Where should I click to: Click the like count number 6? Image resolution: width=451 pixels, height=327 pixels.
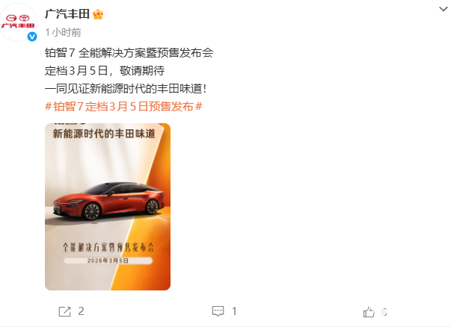(384, 312)
